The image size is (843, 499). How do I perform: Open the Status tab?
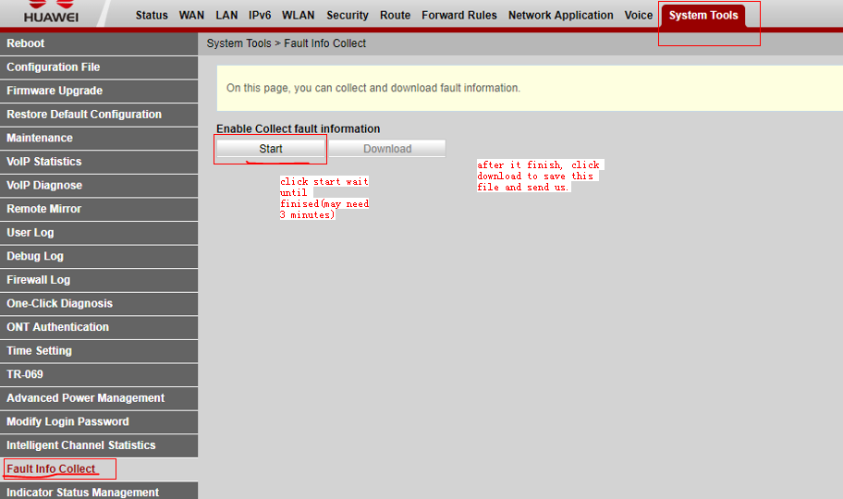pos(152,16)
